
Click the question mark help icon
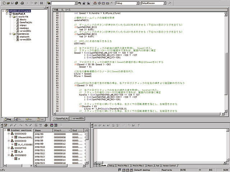pos(139,125)
